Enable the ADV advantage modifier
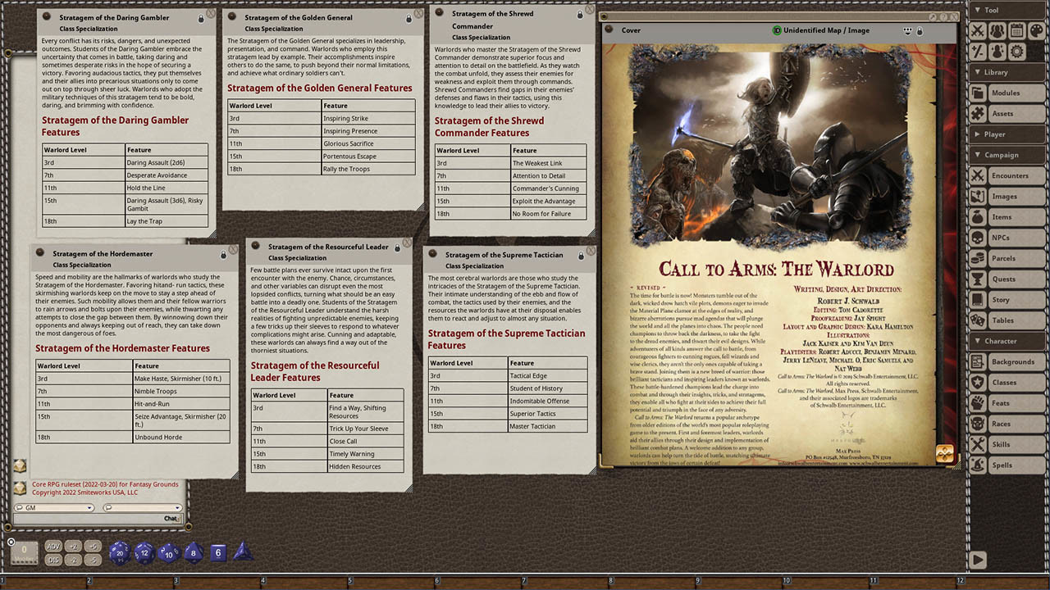The height and width of the screenshot is (590, 1050). click(x=53, y=546)
